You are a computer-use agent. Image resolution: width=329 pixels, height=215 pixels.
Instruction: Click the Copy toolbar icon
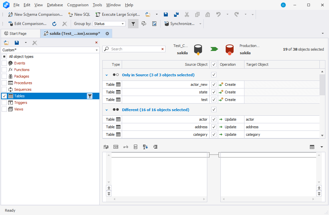coord(197,14)
